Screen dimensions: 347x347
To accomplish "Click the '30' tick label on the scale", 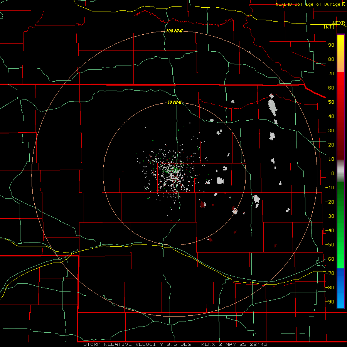I will [x=331, y=131].
